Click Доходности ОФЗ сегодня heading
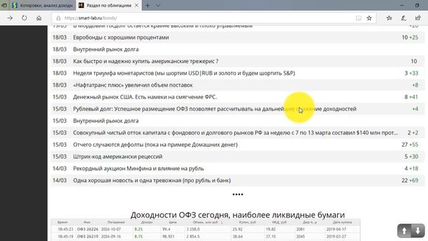The image size is (428, 241). click(237, 215)
